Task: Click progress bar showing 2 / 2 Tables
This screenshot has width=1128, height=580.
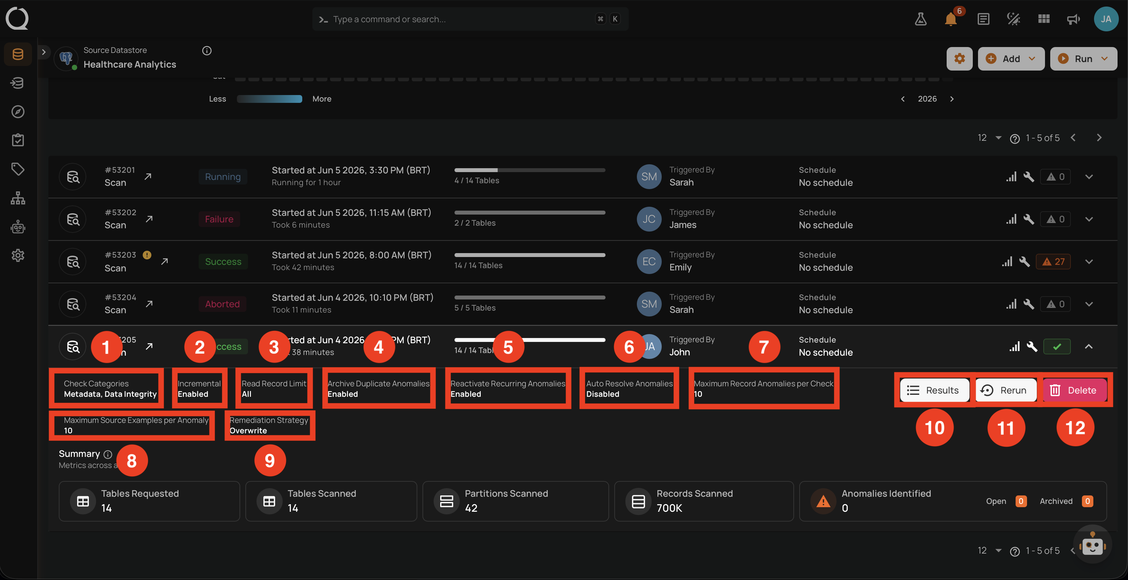Action: (530, 212)
